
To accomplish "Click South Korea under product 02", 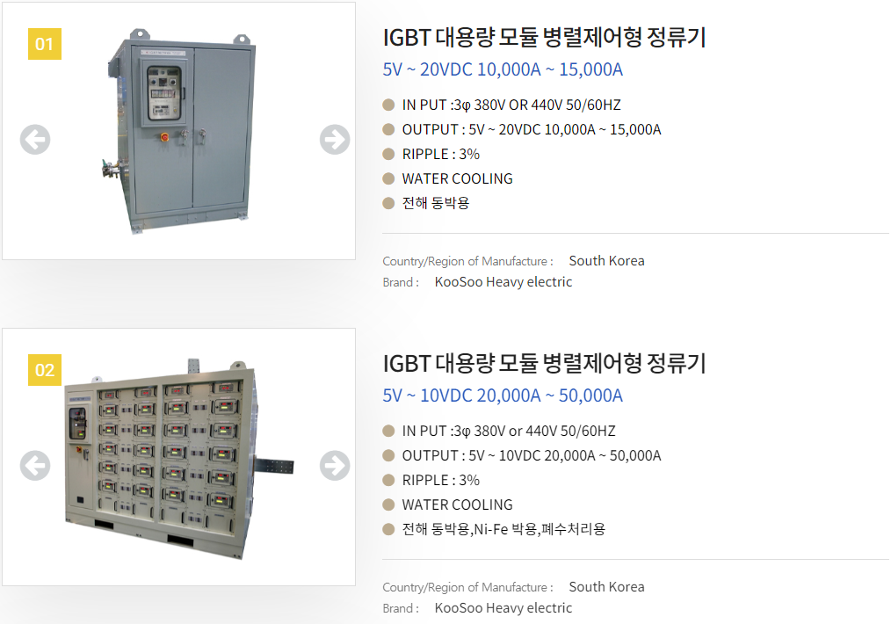I will pyautogui.click(x=606, y=587).
